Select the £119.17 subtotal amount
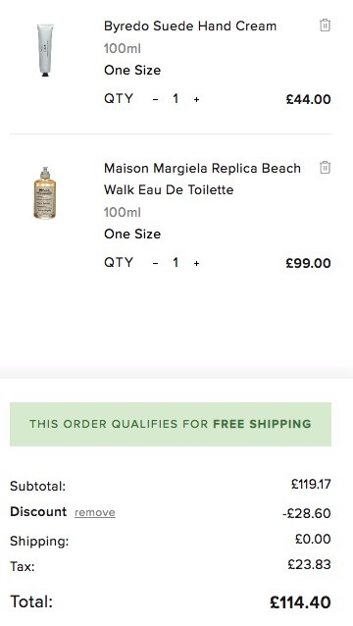Screen dimensions: 353x626 [x=311, y=485]
